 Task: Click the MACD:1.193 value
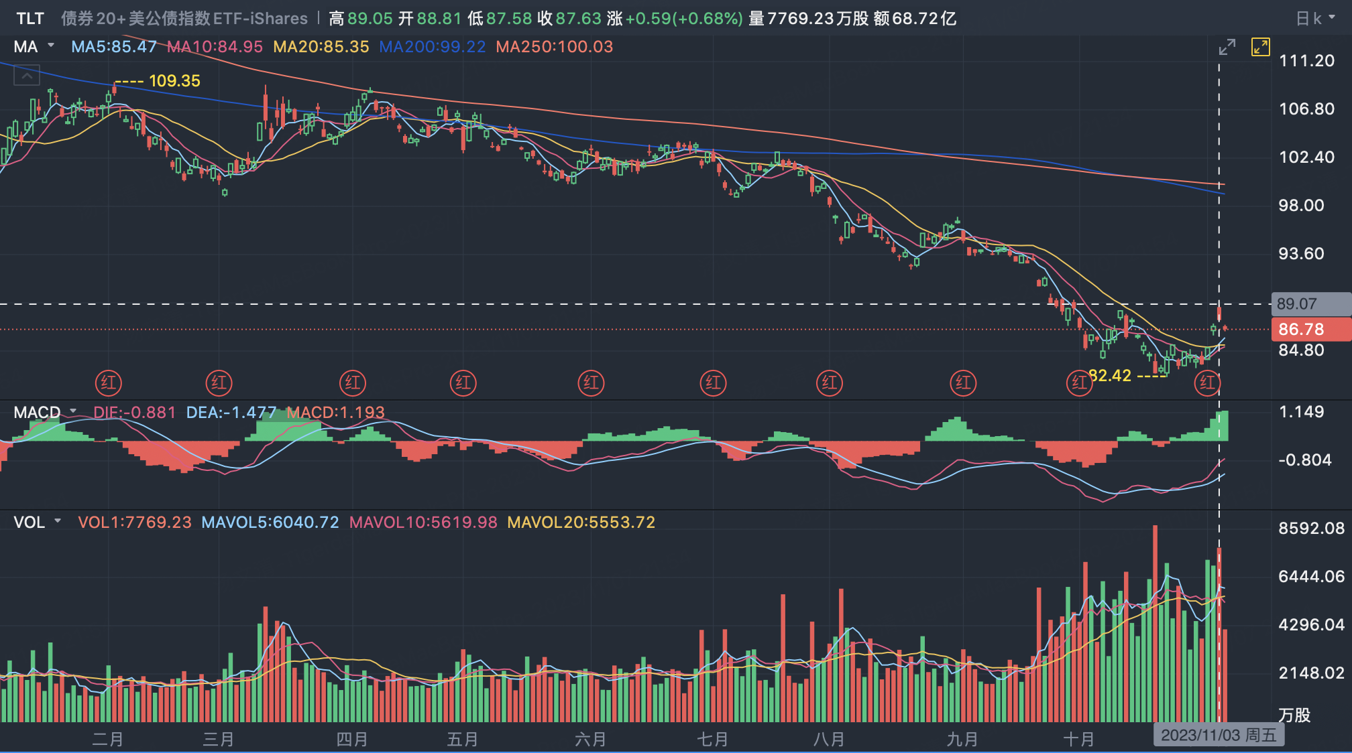click(x=336, y=412)
